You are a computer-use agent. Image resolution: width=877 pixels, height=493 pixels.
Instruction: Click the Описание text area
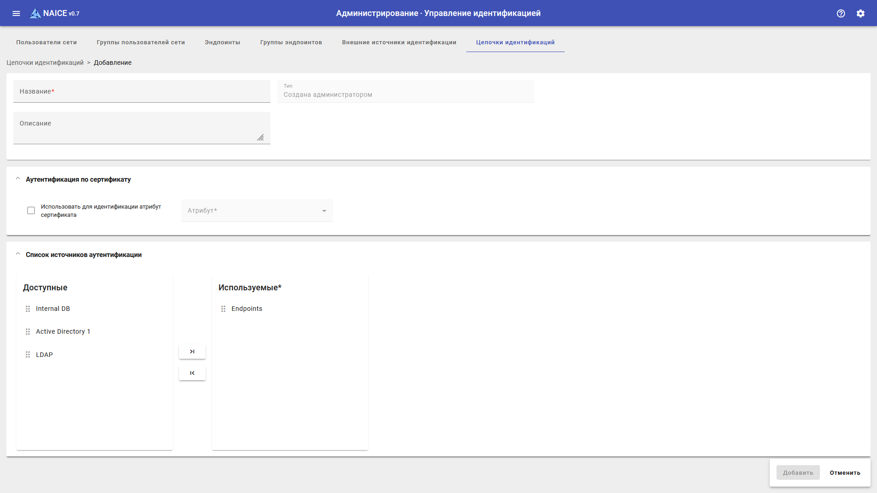click(142, 128)
